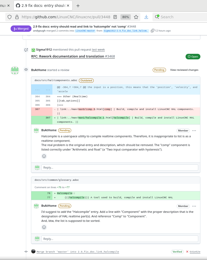Open kebab menu on first review comment

pos(194,131)
